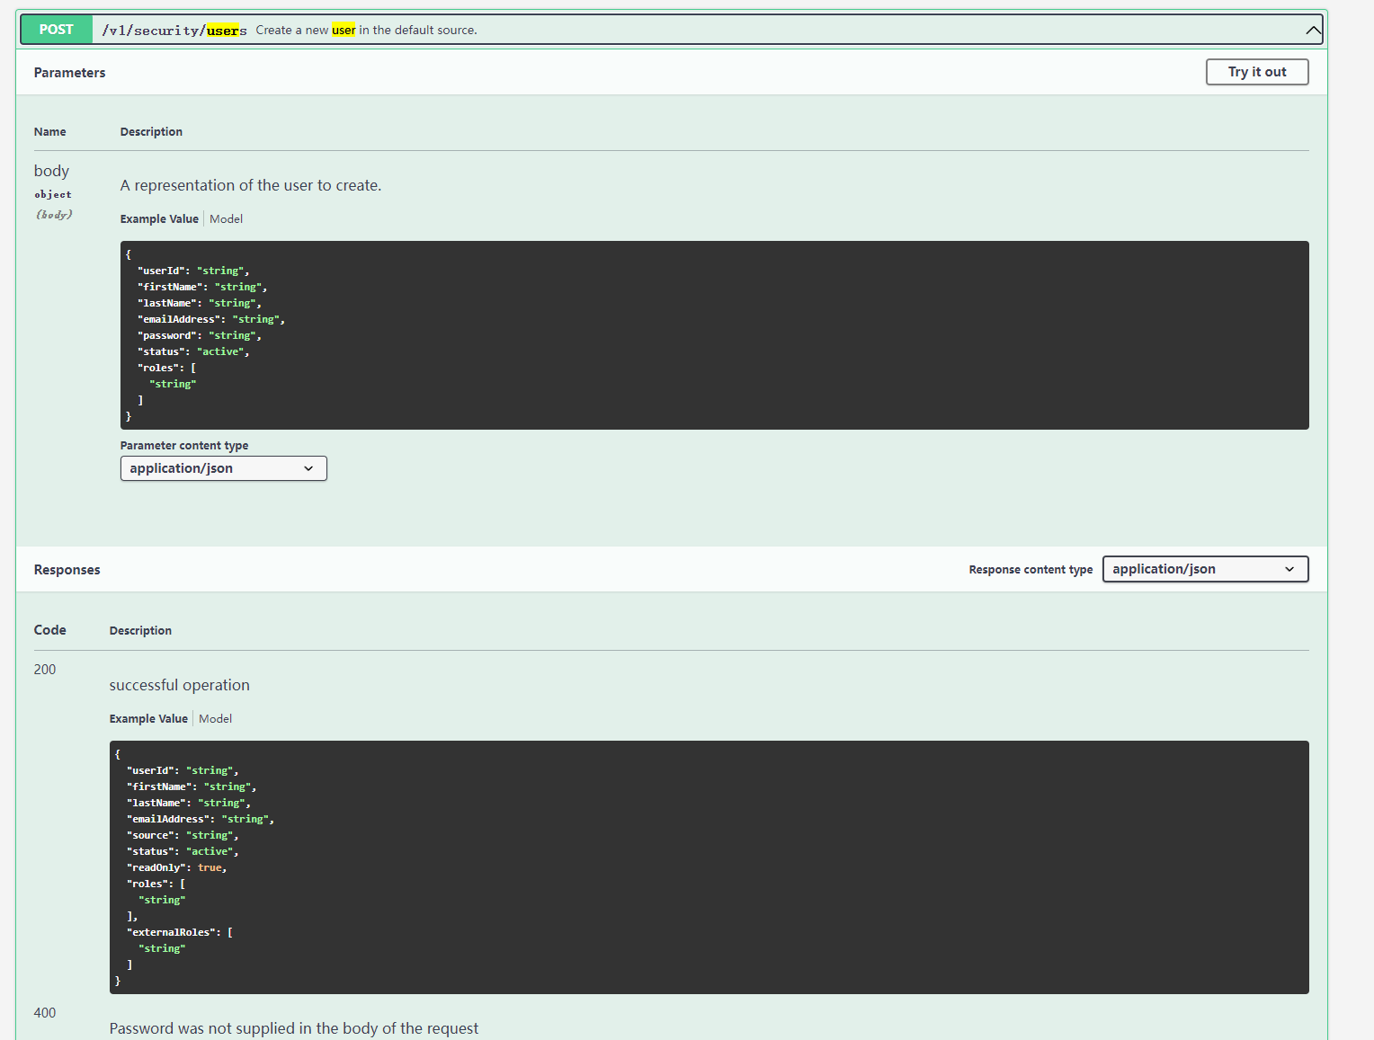
Task: Click the 400 response code
Action: tap(45, 1013)
